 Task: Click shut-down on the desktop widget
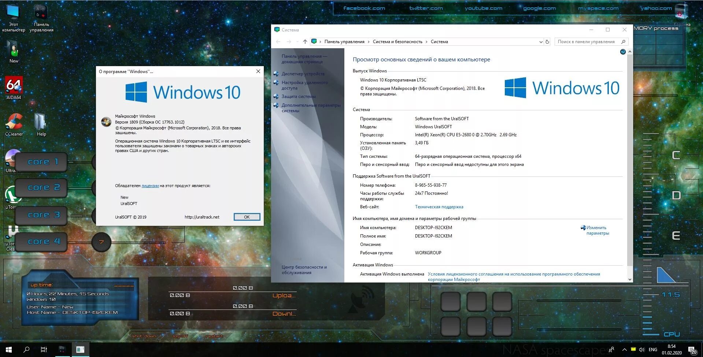[144, 336]
